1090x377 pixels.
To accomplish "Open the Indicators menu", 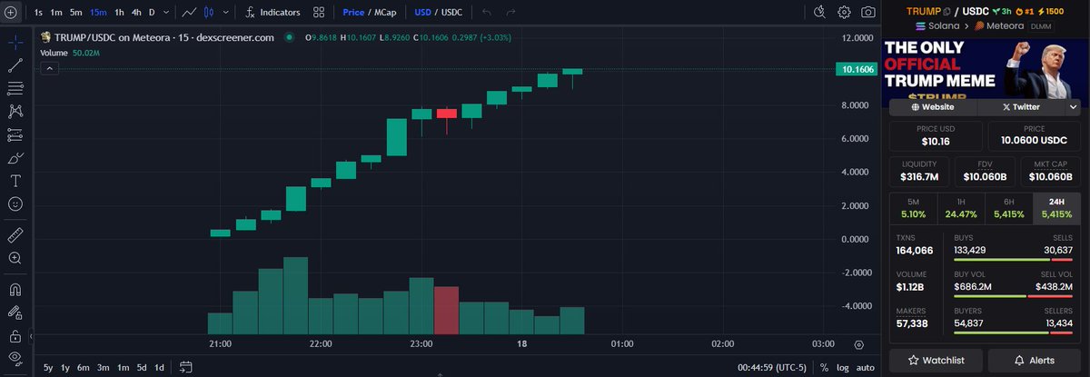I will pos(272,13).
